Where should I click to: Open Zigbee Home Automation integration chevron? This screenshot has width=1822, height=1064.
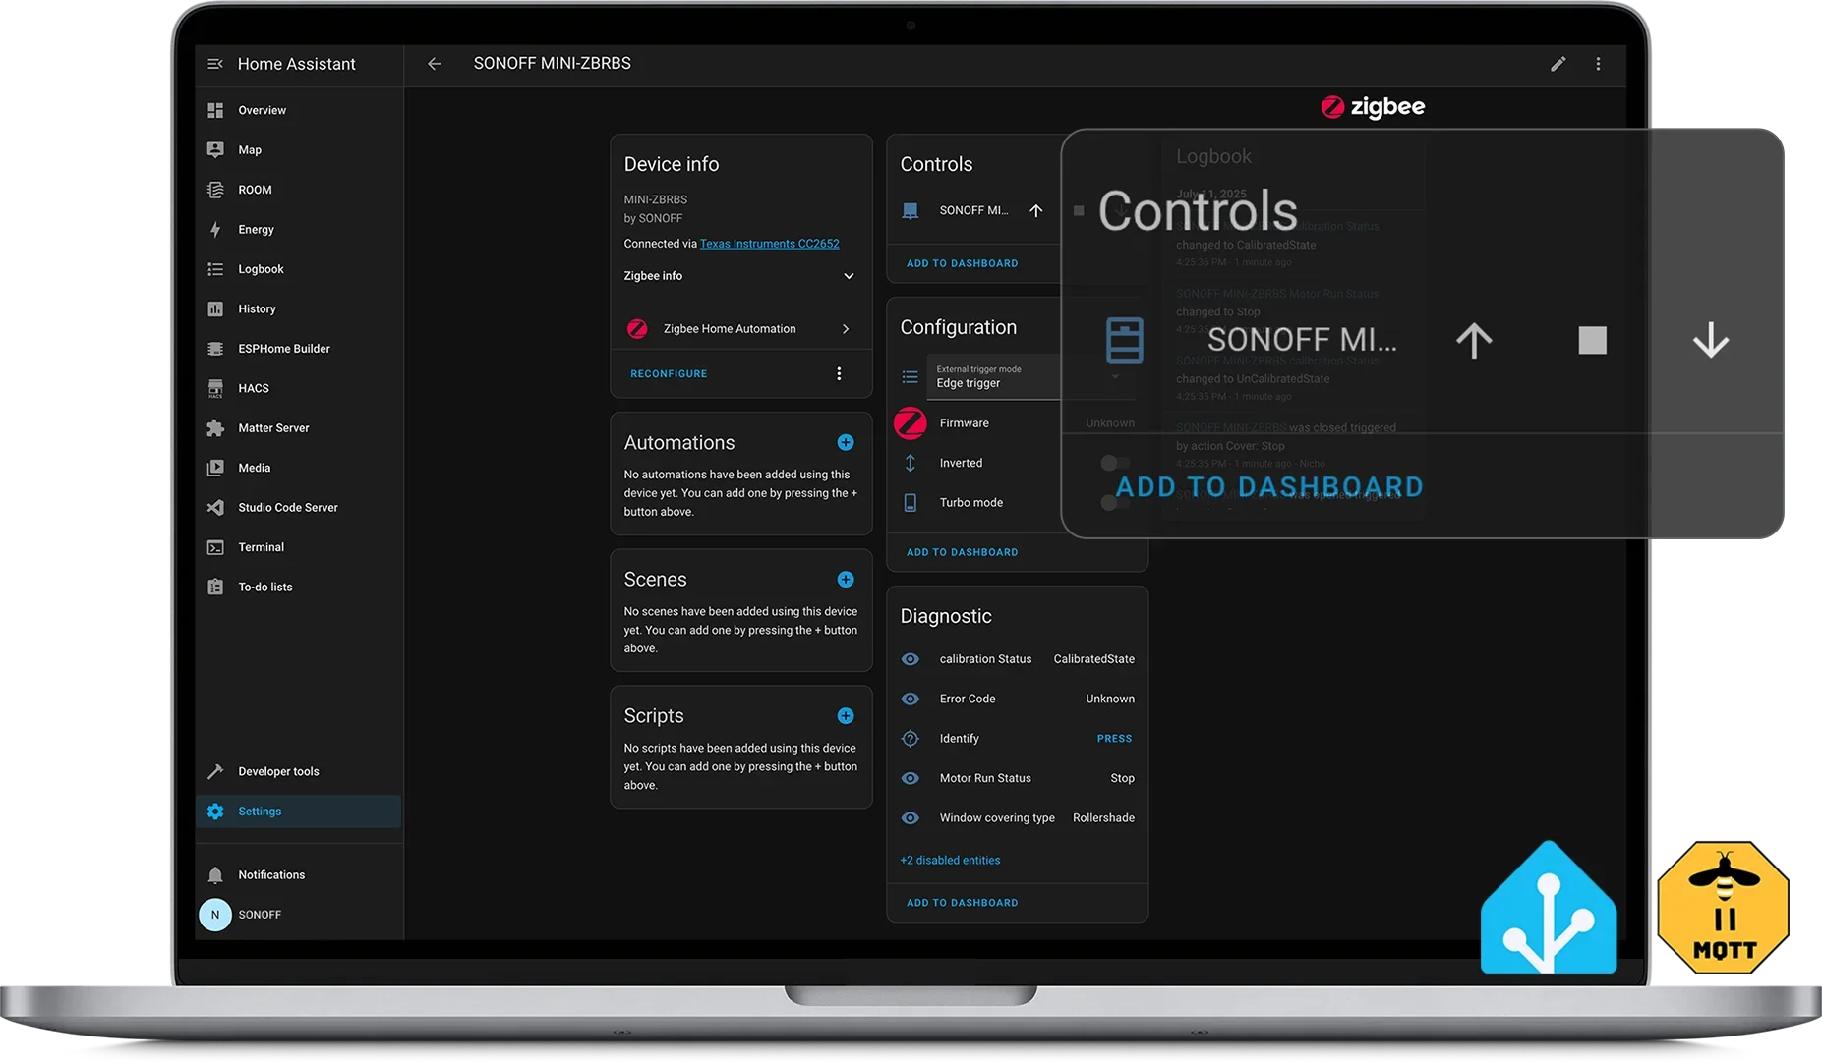pyautogui.click(x=845, y=329)
